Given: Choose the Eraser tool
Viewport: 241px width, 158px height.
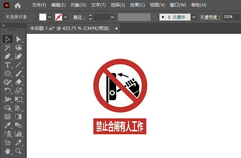Looking at the screenshot, I should 18,82.
